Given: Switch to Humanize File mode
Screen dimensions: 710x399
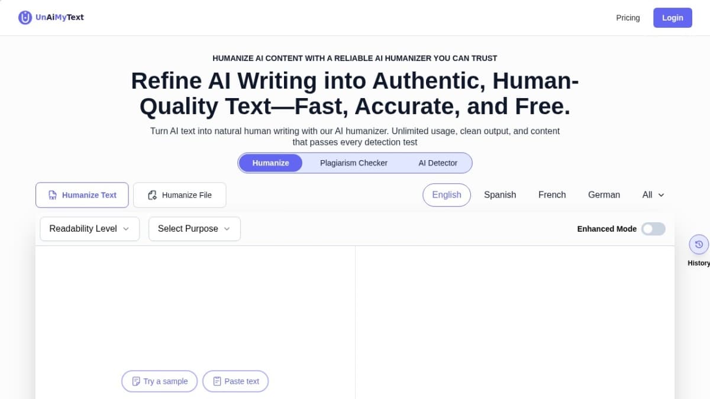Looking at the screenshot, I should pyautogui.click(x=179, y=194).
